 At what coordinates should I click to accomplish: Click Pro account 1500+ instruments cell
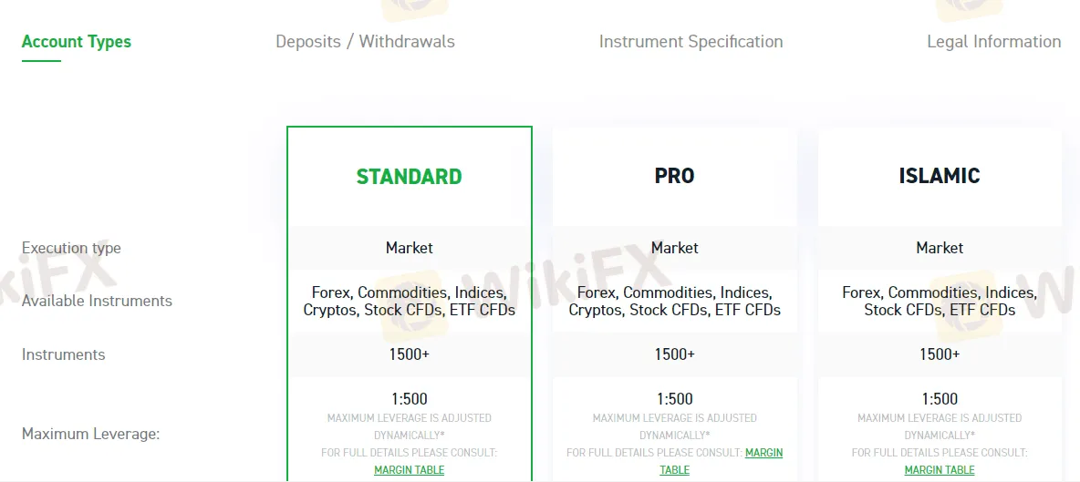(674, 354)
